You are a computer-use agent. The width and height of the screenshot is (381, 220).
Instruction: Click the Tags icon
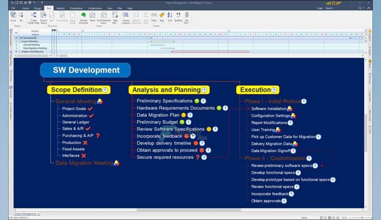(x=162, y=15)
